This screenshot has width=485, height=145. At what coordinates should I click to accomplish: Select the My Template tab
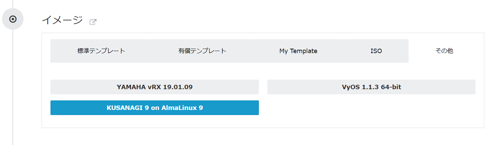pos(298,51)
